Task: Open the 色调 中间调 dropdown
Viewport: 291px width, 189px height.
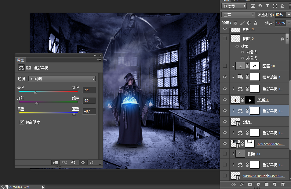Action: coord(62,79)
